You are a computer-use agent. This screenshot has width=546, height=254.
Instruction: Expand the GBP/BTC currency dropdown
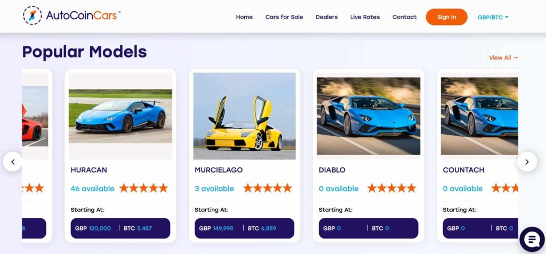(493, 17)
